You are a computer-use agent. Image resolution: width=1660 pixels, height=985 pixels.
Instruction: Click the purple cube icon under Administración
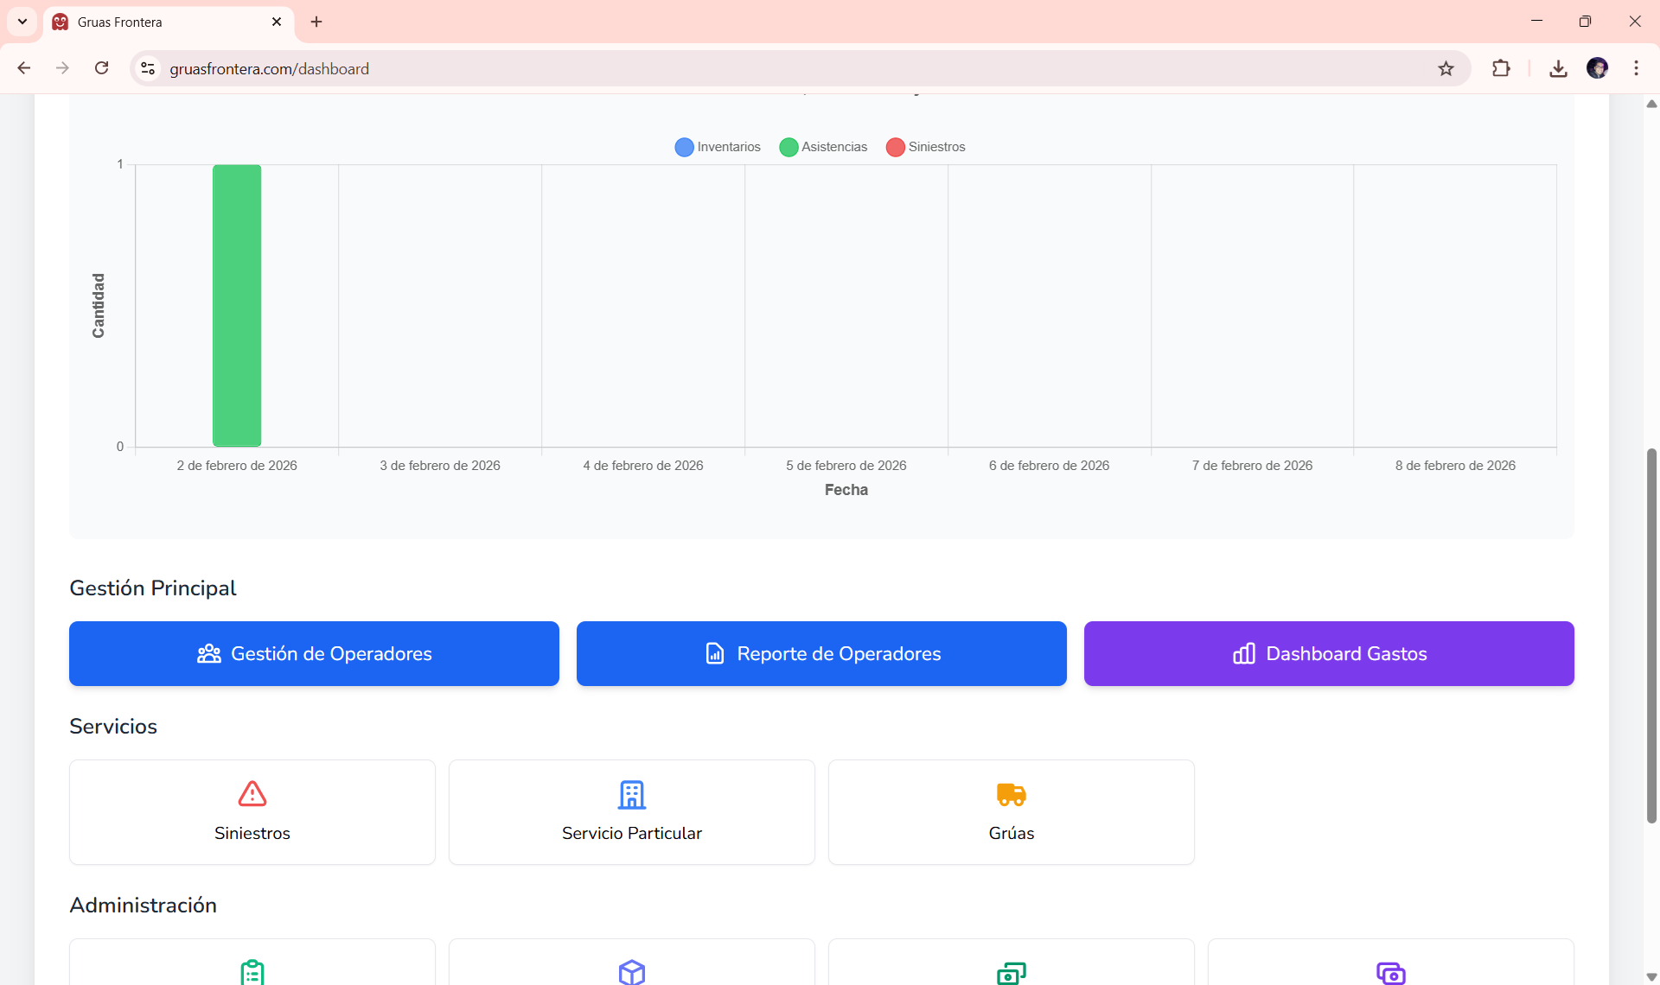(x=631, y=972)
